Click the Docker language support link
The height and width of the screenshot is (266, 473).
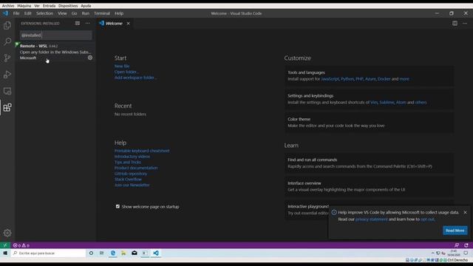click(x=384, y=79)
